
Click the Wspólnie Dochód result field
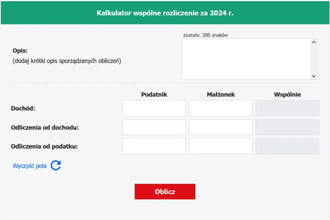click(x=287, y=108)
